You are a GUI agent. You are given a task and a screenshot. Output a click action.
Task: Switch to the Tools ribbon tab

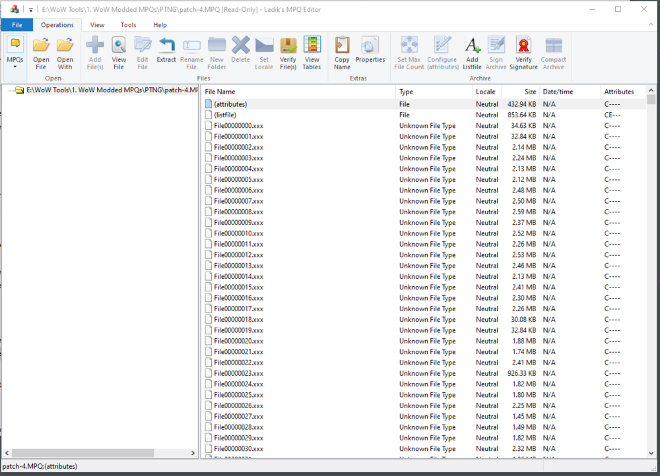pos(129,25)
